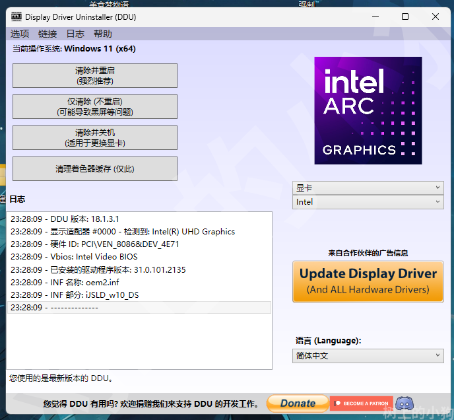454x420 pixels.
Task: Click 清除并重启 (强烈推荐) button
Action: click(x=95, y=76)
